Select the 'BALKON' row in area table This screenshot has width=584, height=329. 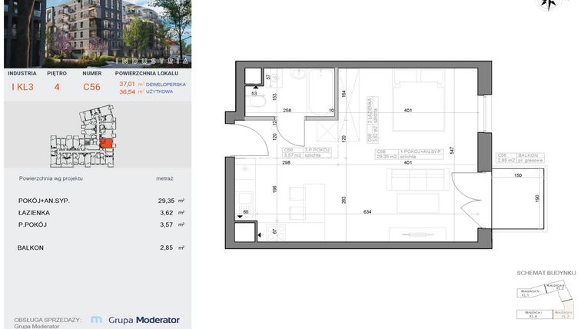click(x=101, y=248)
